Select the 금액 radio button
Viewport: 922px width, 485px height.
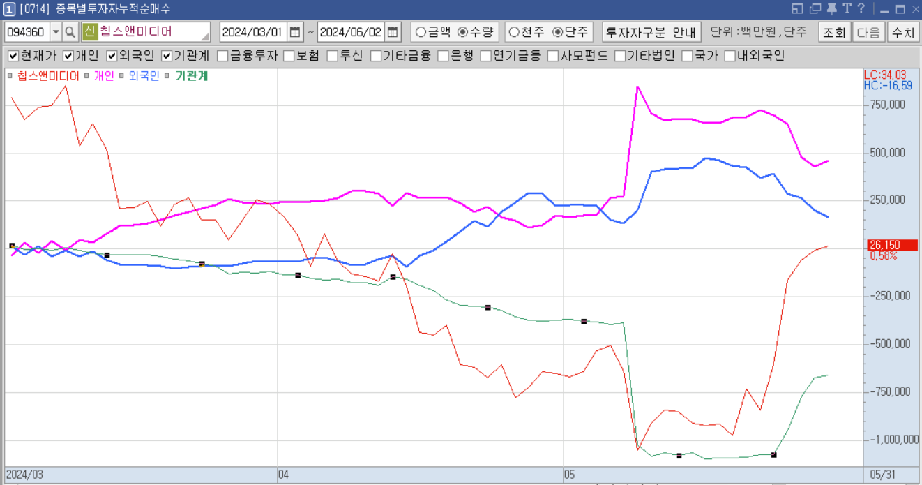pyautogui.click(x=421, y=32)
